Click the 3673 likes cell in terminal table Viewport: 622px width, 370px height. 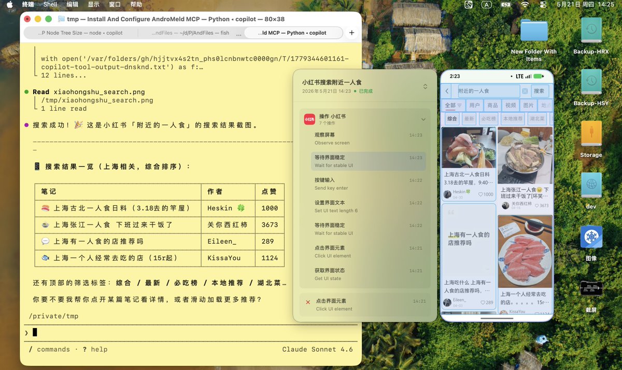coord(270,225)
